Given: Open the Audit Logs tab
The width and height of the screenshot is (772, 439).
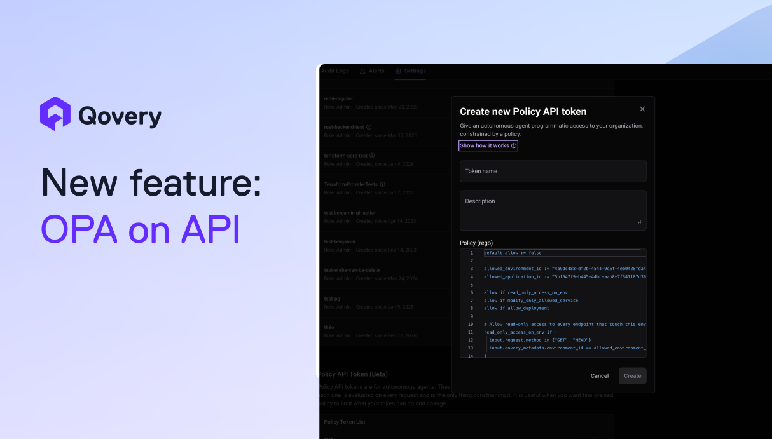Looking at the screenshot, I should point(334,71).
